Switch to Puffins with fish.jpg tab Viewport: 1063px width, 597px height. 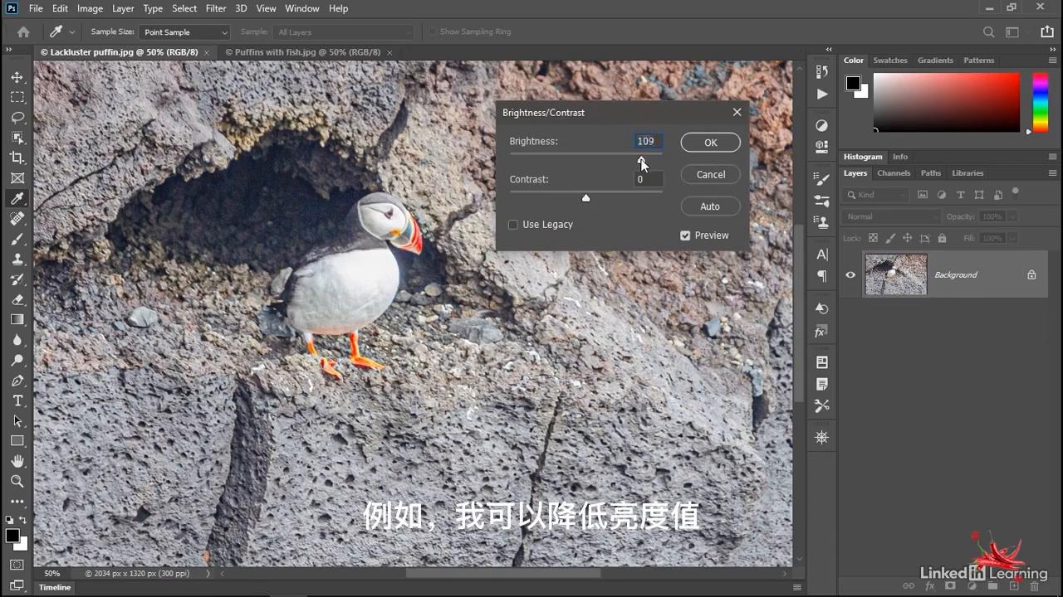click(302, 52)
